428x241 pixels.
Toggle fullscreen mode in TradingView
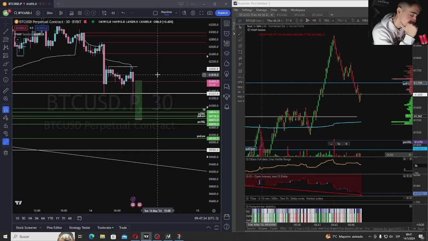tap(201, 13)
